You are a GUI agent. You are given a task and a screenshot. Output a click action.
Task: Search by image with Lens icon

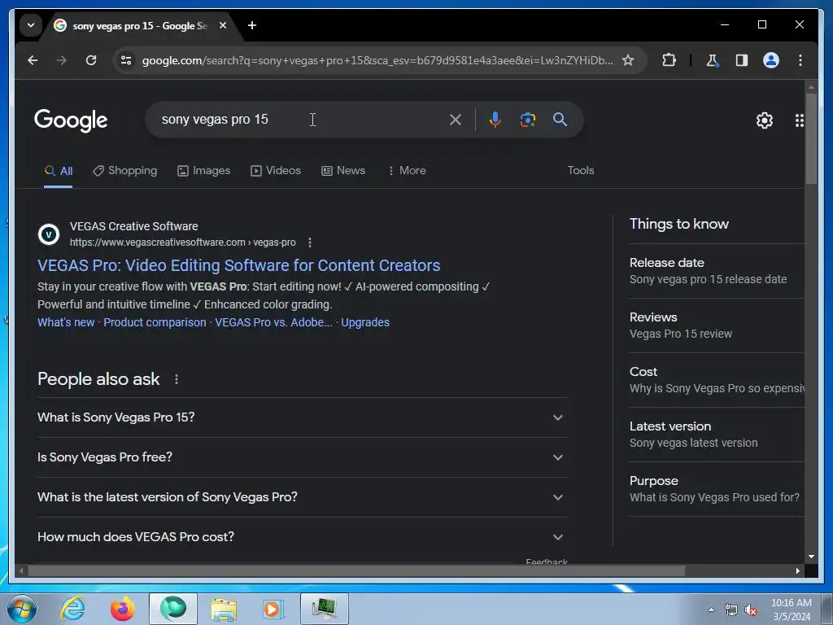[x=527, y=120]
